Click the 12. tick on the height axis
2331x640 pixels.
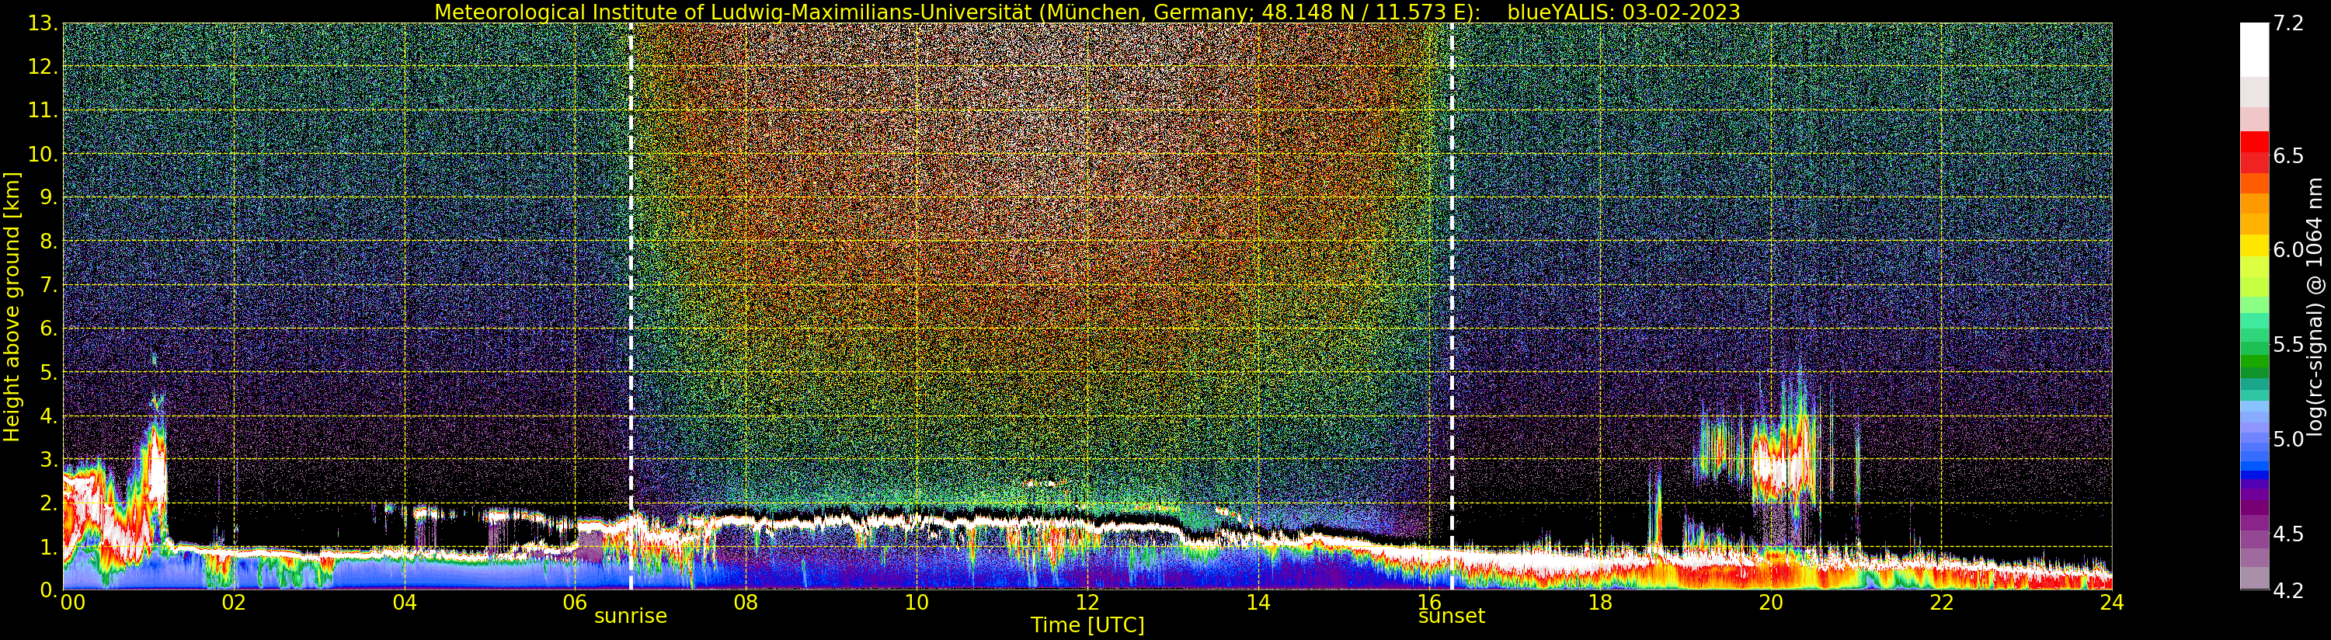[x=43, y=67]
